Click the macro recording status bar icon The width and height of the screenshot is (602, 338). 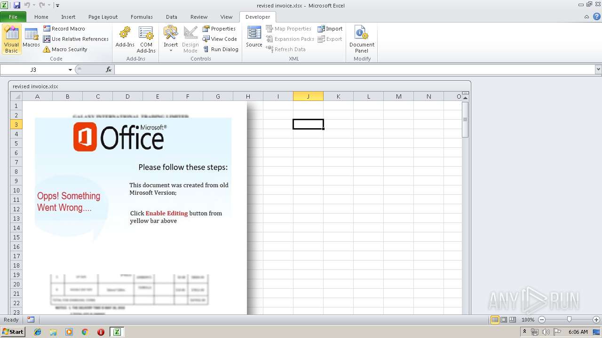click(x=31, y=320)
